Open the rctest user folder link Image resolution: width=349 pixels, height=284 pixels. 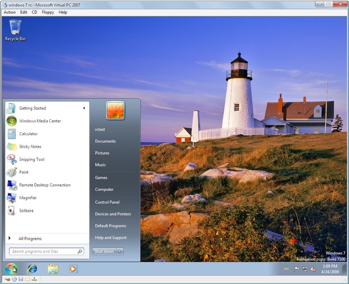click(100, 129)
